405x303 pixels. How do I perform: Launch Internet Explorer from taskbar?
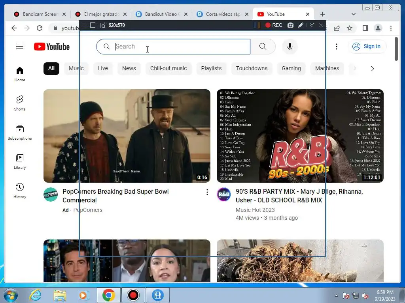(x=35, y=295)
